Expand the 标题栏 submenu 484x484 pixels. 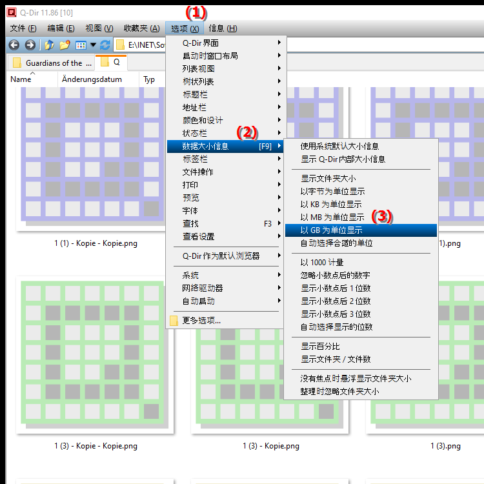[x=227, y=94]
